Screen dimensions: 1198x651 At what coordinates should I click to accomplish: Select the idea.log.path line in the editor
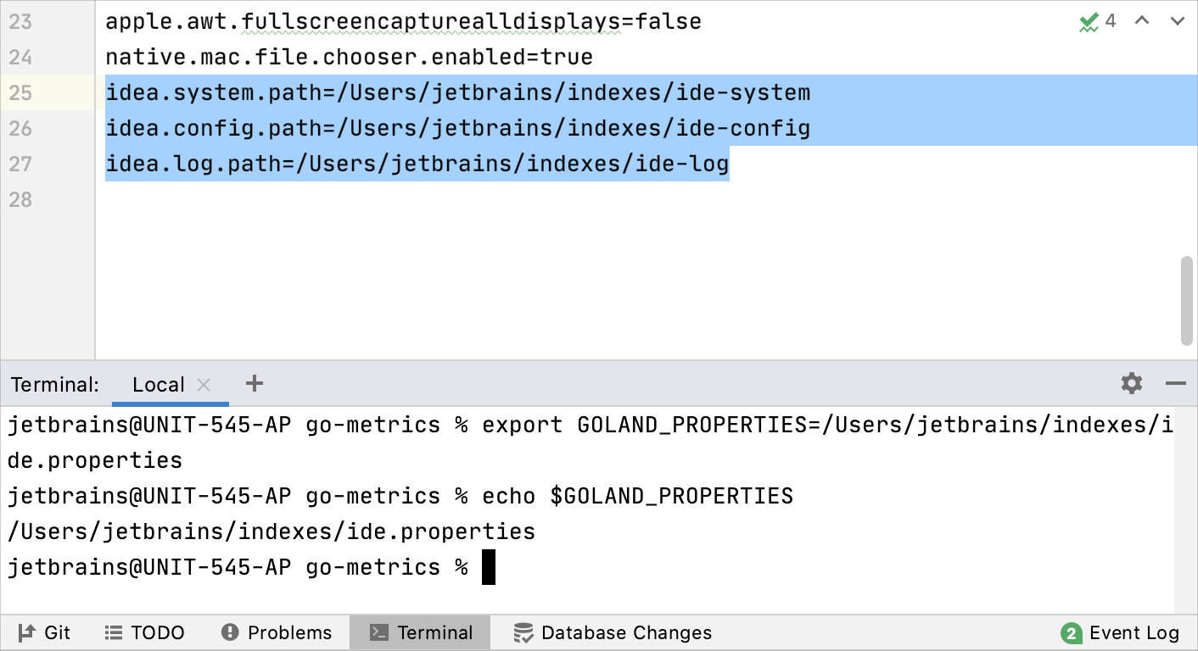(416, 164)
